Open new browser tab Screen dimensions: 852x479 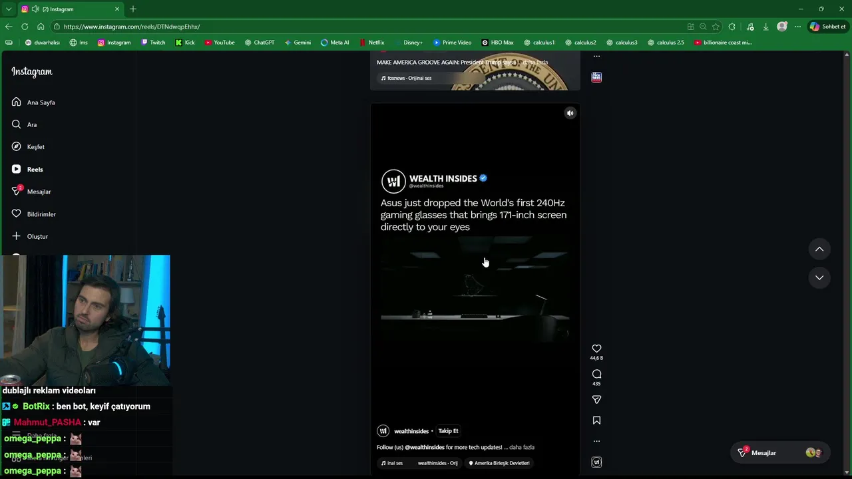click(133, 9)
